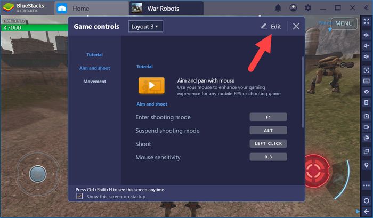Open the keyboard game controls icon
This screenshot has width=373, height=218.
point(367,81)
